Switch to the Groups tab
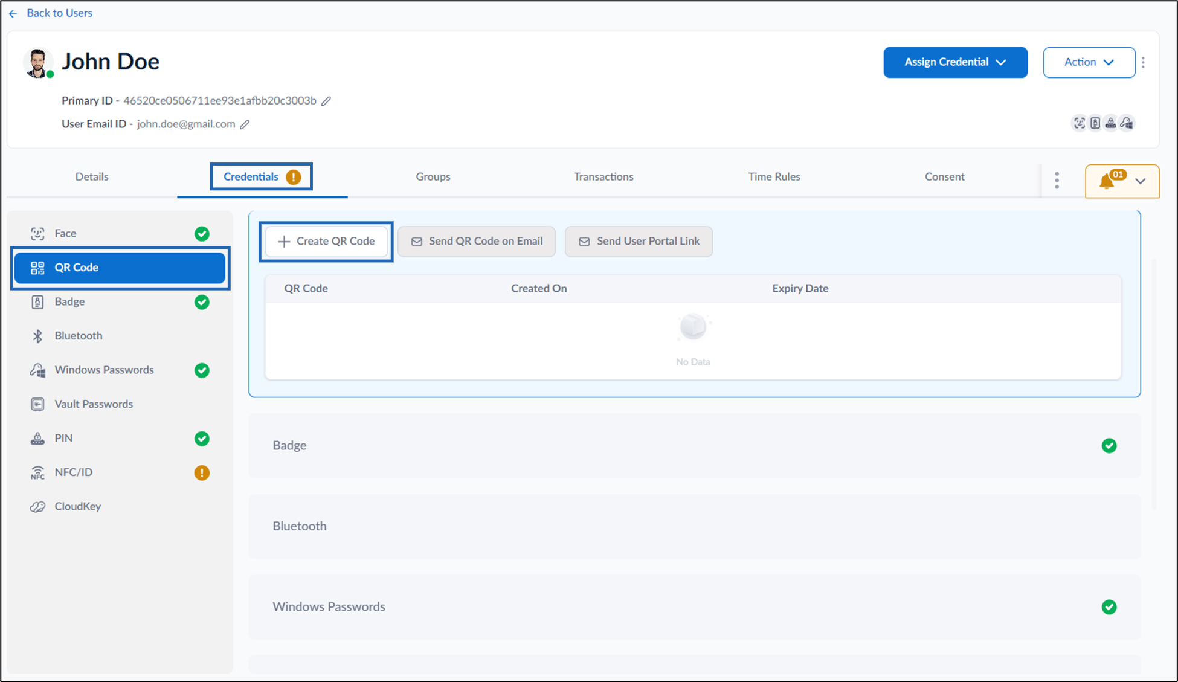The height and width of the screenshot is (682, 1178). [433, 176]
